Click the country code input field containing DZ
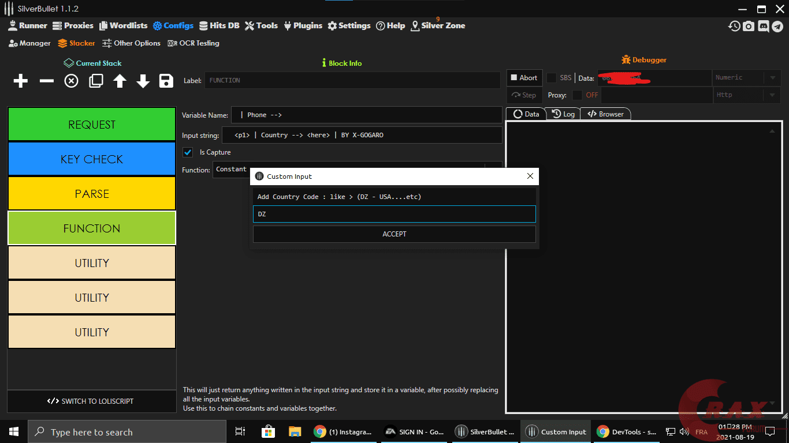Viewport: 789px width, 443px height. tap(394, 214)
